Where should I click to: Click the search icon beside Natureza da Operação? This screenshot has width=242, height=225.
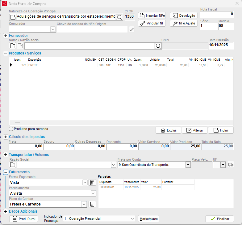(x=119, y=17)
